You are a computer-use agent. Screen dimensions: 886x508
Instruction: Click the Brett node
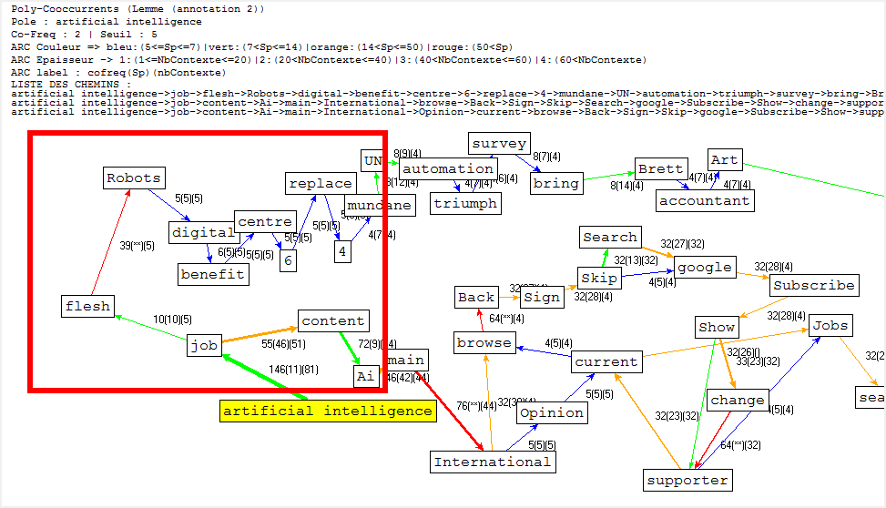(x=661, y=168)
